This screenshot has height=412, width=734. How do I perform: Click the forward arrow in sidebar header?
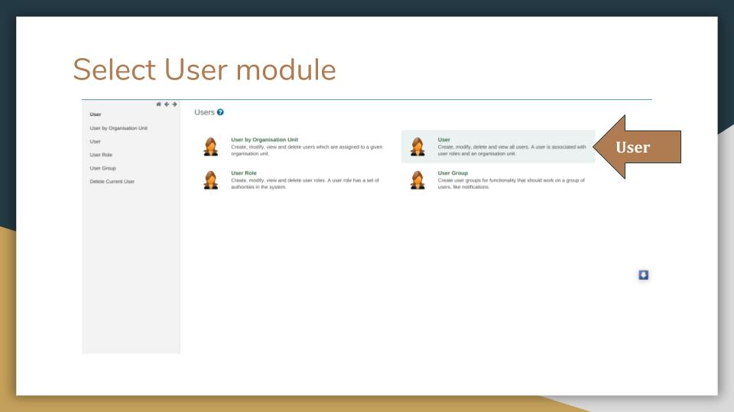[174, 105]
